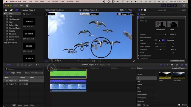The height and width of the screenshot is (107, 191).
Task: Click the Import Media arrow button
Action: [x=16, y=6]
